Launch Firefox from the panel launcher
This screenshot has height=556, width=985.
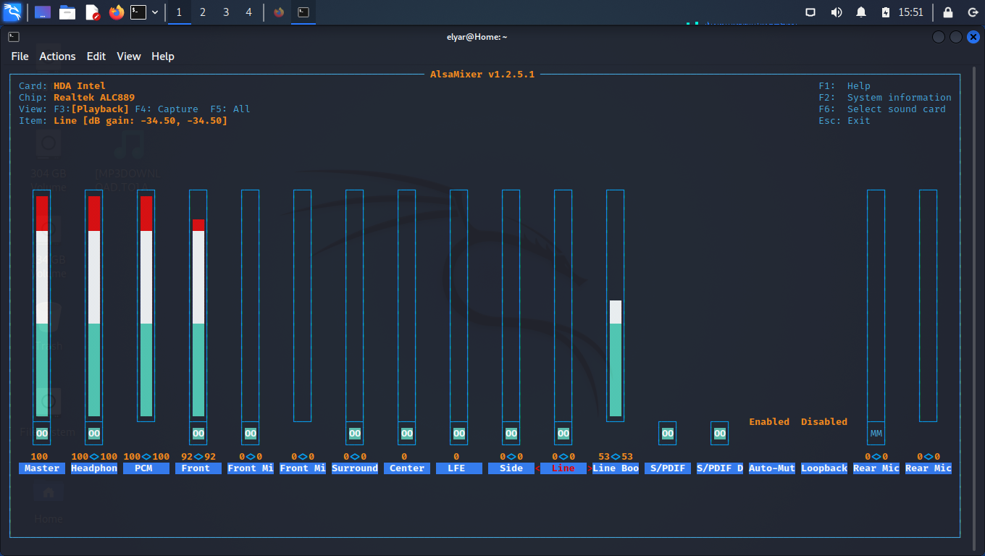click(x=117, y=12)
